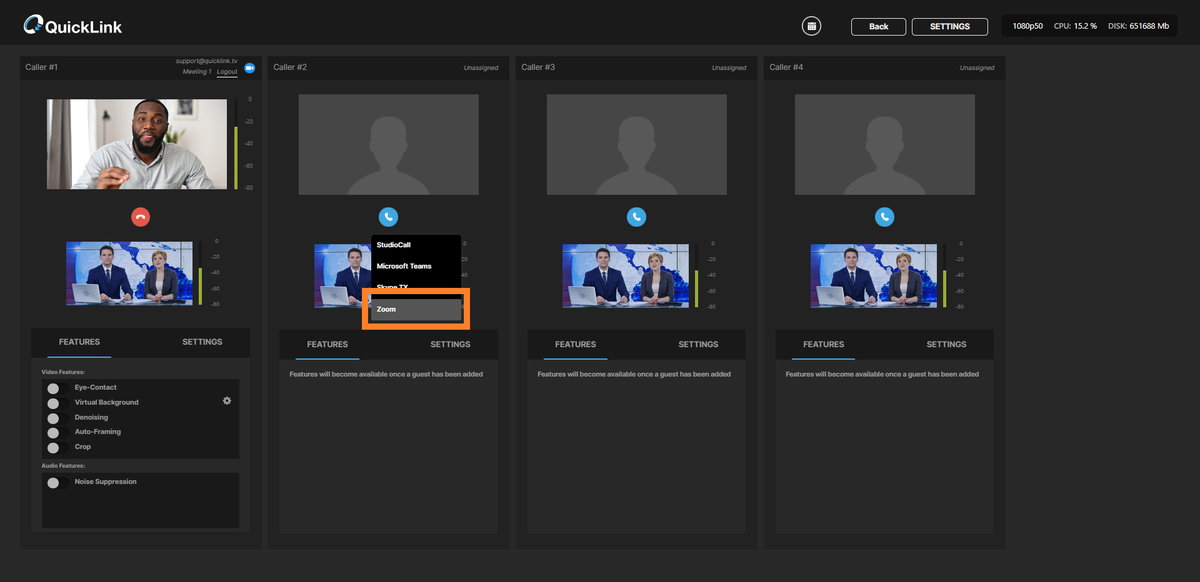
Task: Click the QuickLink logo
Action: coord(73,26)
